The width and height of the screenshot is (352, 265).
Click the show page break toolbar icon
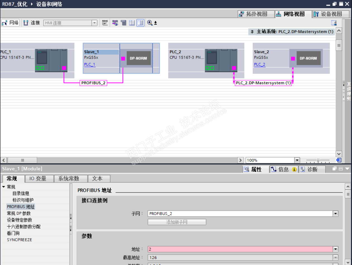pyautogui.click(x=123, y=23)
